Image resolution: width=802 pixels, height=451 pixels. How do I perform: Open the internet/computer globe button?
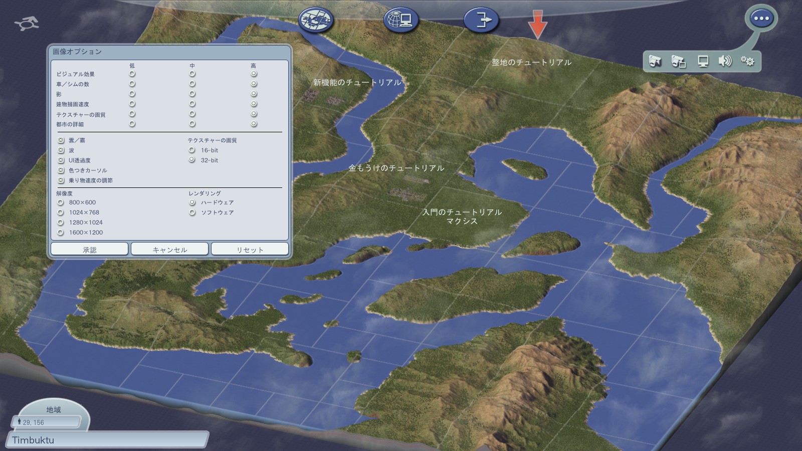(400, 21)
